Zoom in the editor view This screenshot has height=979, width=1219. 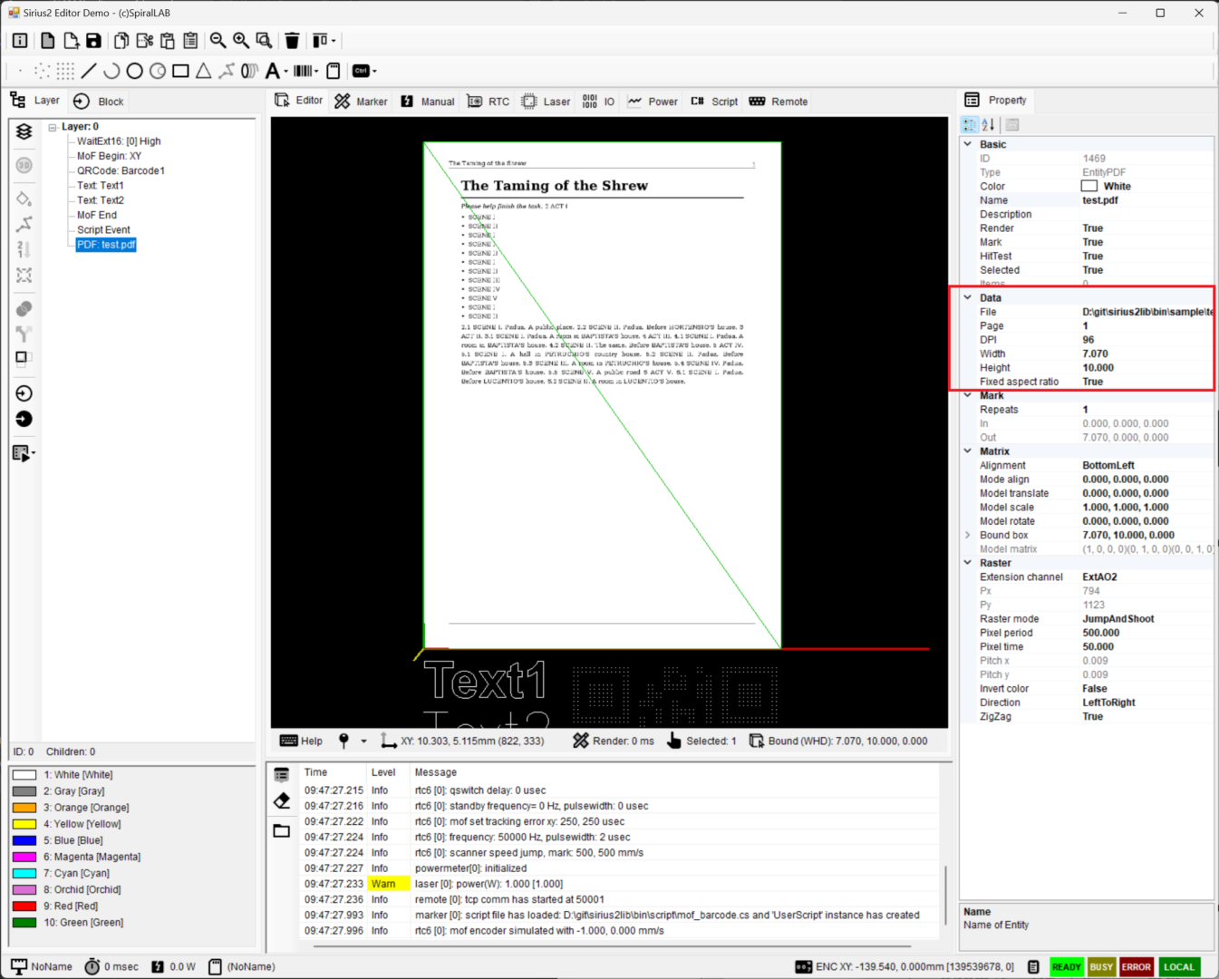241,40
